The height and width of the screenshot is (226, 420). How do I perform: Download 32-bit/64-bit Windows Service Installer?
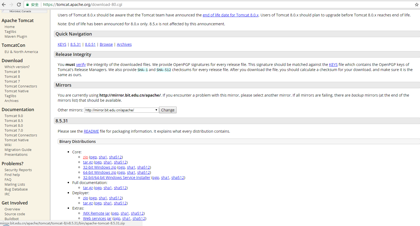[x=117, y=178]
